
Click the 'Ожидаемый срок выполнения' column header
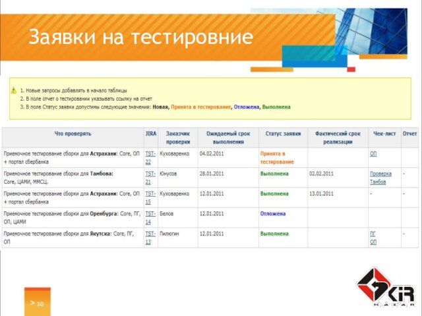(227, 137)
